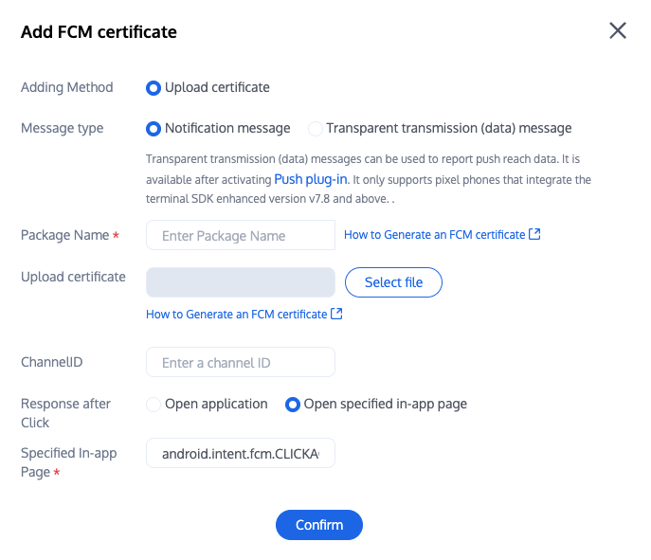651x560 pixels.
Task: Close the Add FCM certificate dialog
Action: pos(618,30)
